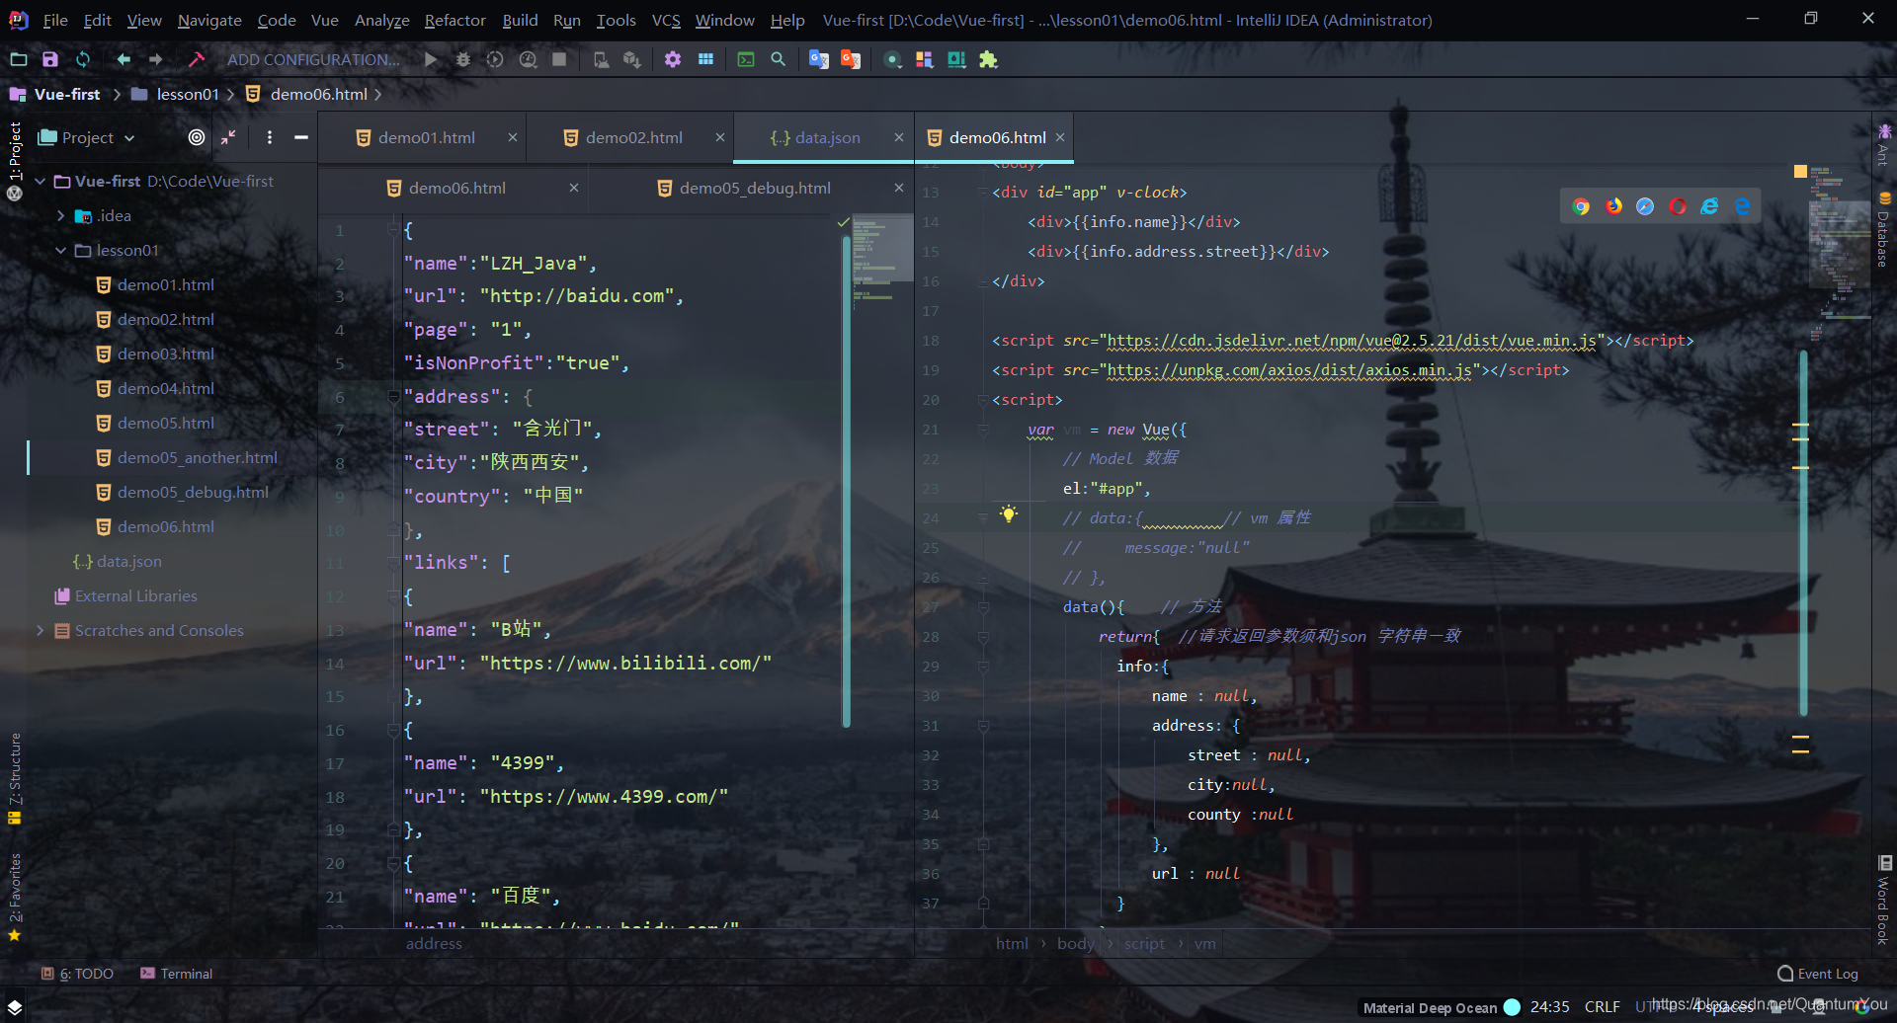1897x1023 pixels.
Task: Collapse the Vue-first root folder
Action: click(41, 182)
